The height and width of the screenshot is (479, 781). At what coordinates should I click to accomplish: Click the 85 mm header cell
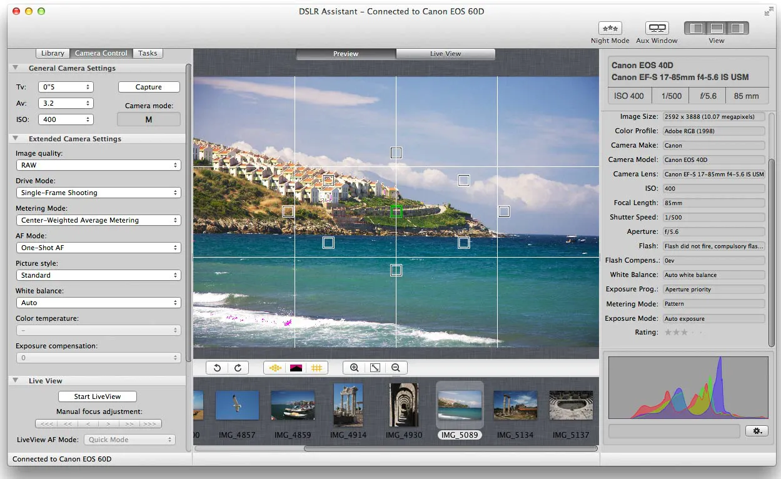(747, 96)
